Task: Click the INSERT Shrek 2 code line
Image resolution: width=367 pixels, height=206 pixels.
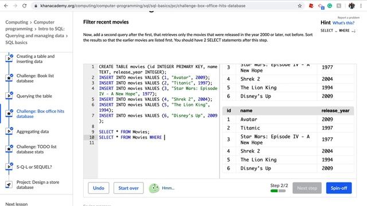Action: coord(155,99)
